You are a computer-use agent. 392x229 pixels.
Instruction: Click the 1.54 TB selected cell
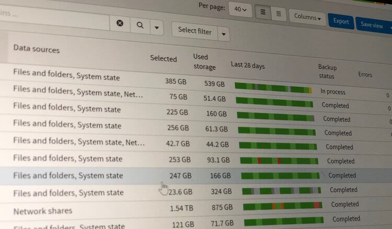click(181, 208)
